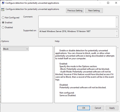Image resolution: width=120 pixels, height=112 pixels.
Task: Maximize the dialog window
Action: click(108, 3)
